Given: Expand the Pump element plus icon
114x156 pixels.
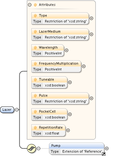Looking at the screenshot, I should (107, 148).
